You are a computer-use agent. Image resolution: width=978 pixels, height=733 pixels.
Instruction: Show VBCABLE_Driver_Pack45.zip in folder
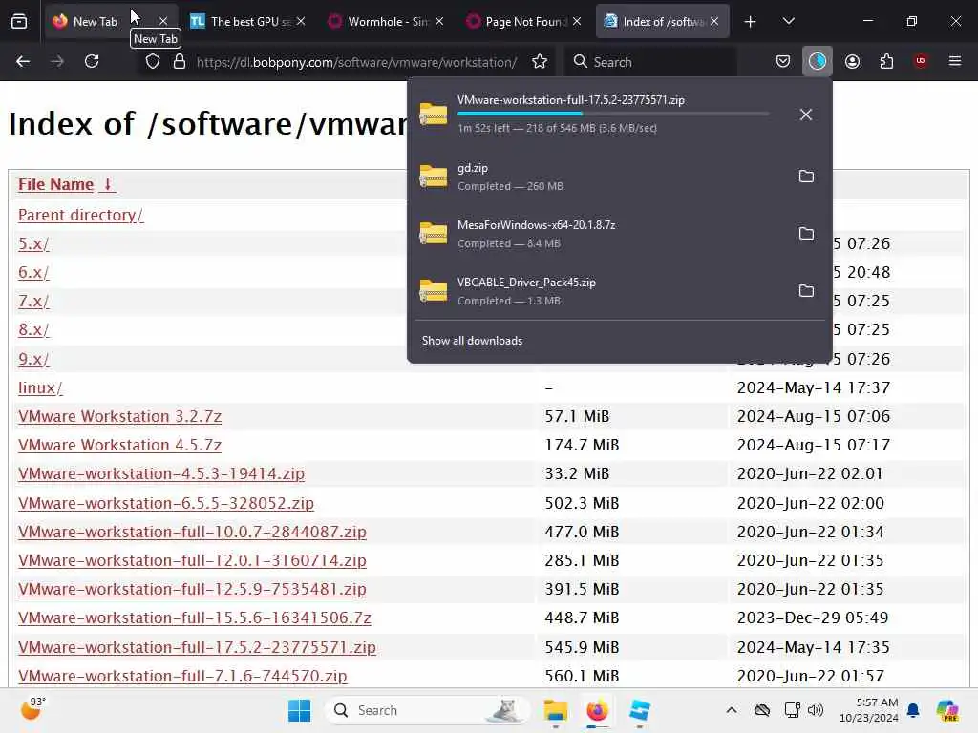pos(806,291)
